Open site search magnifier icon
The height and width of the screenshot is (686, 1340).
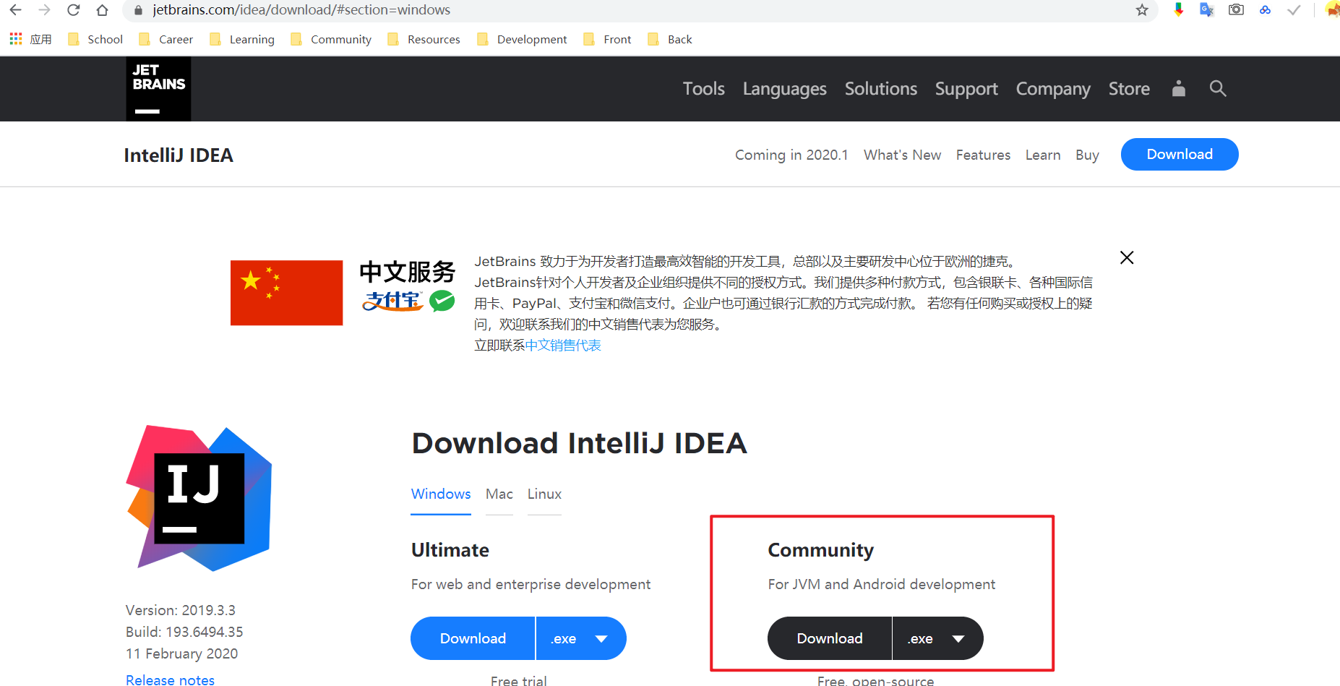(x=1218, y=88)
